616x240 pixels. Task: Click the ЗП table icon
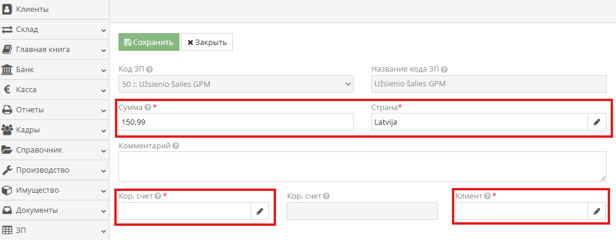pyautogui.click(x=7, y=230)
